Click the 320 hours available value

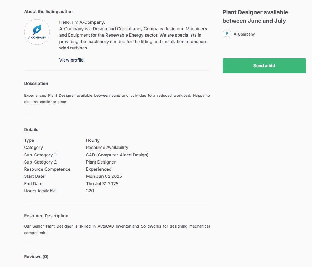90,191
